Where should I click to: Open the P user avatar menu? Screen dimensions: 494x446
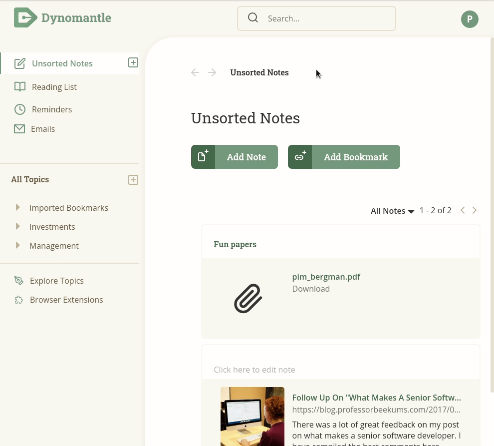pyautogui.click(x=470, y=19)
